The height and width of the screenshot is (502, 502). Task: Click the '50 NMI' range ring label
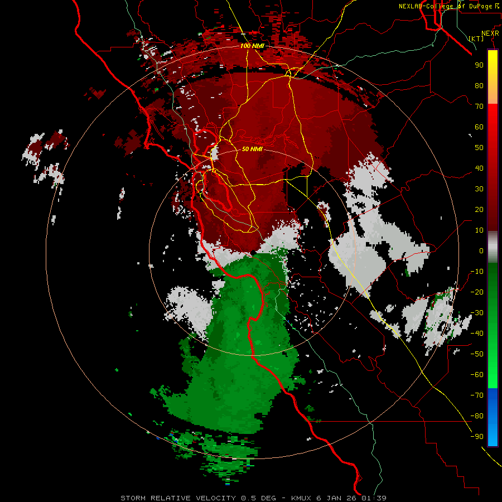coord(252,149)
